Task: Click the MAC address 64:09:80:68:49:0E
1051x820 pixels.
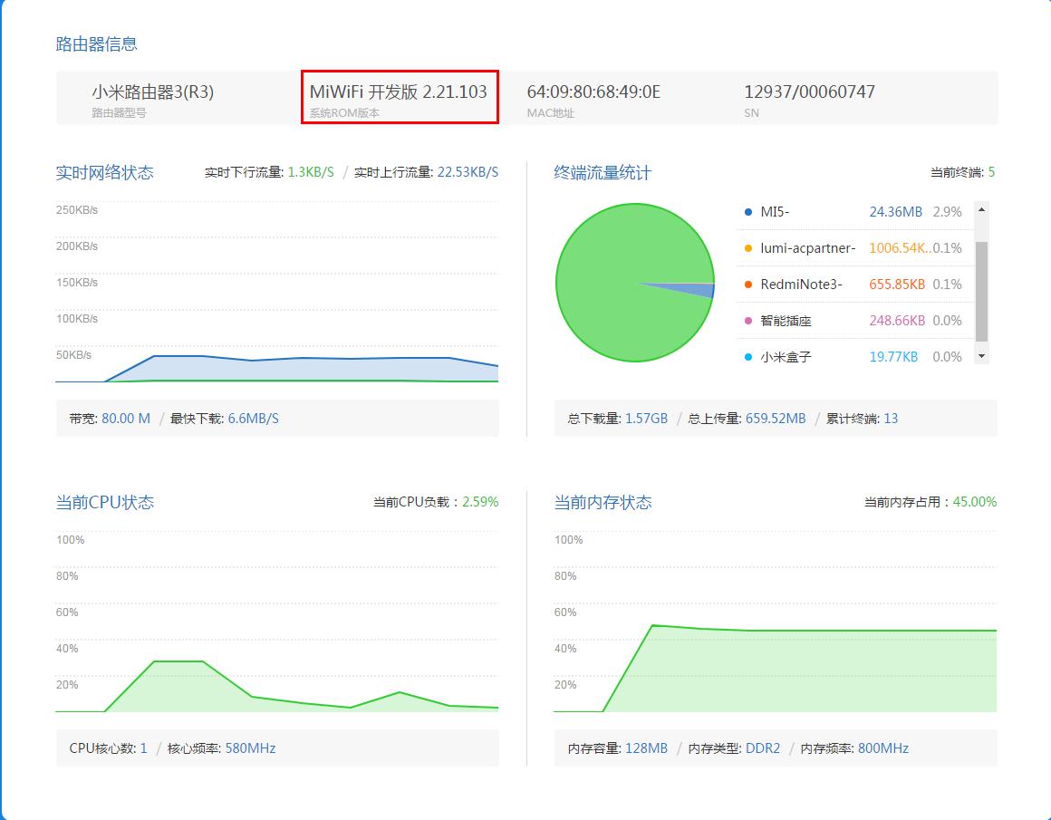Action: tap(593, 92)
